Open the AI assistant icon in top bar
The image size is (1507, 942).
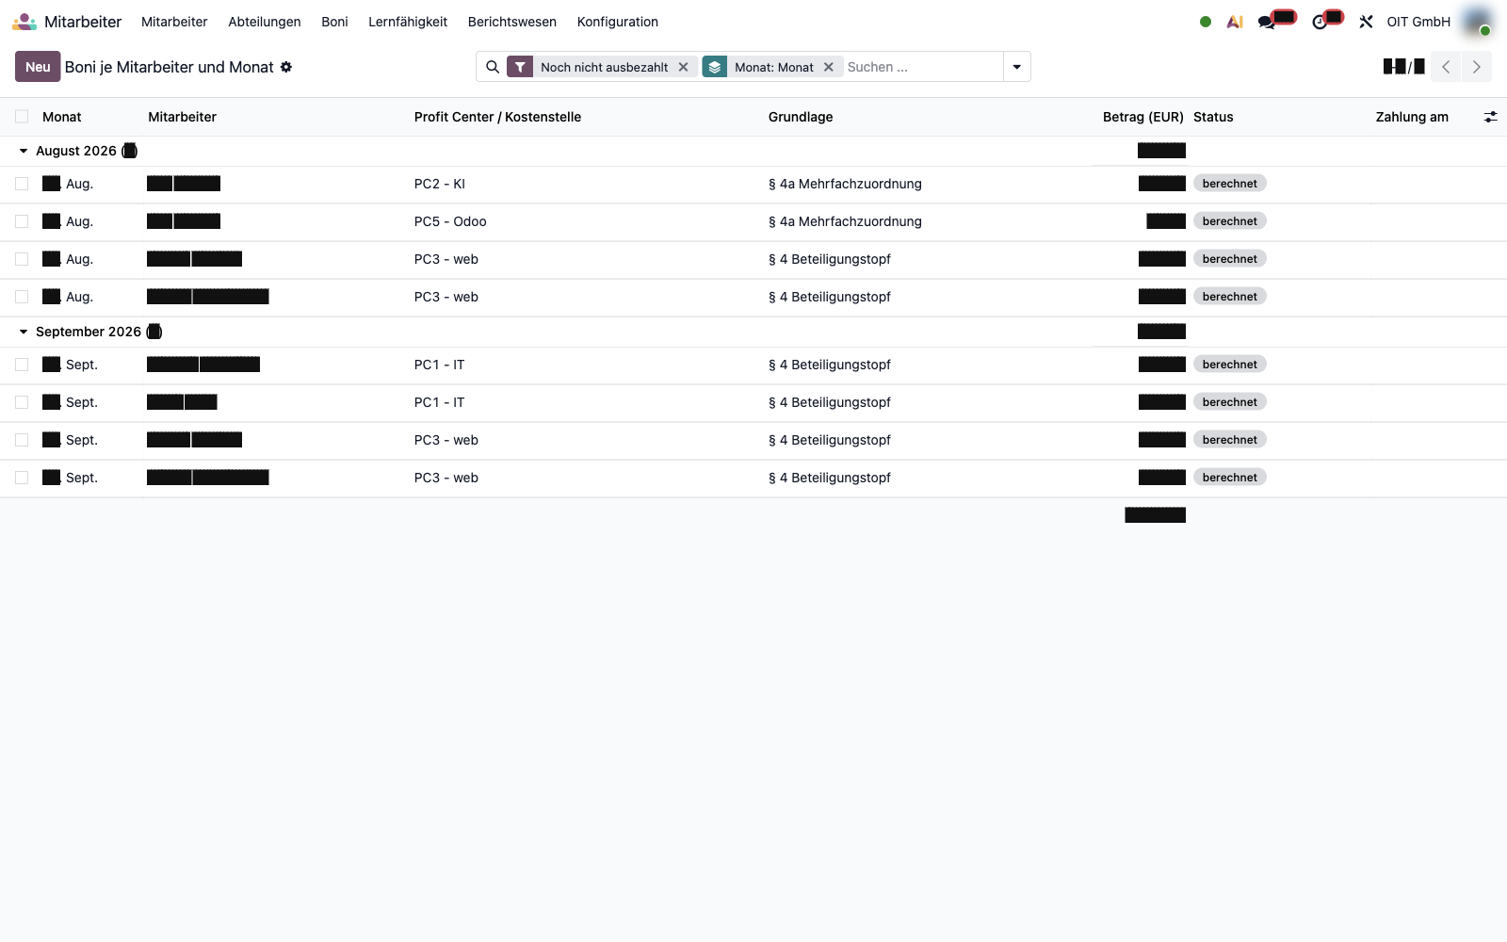(1235, 22)
